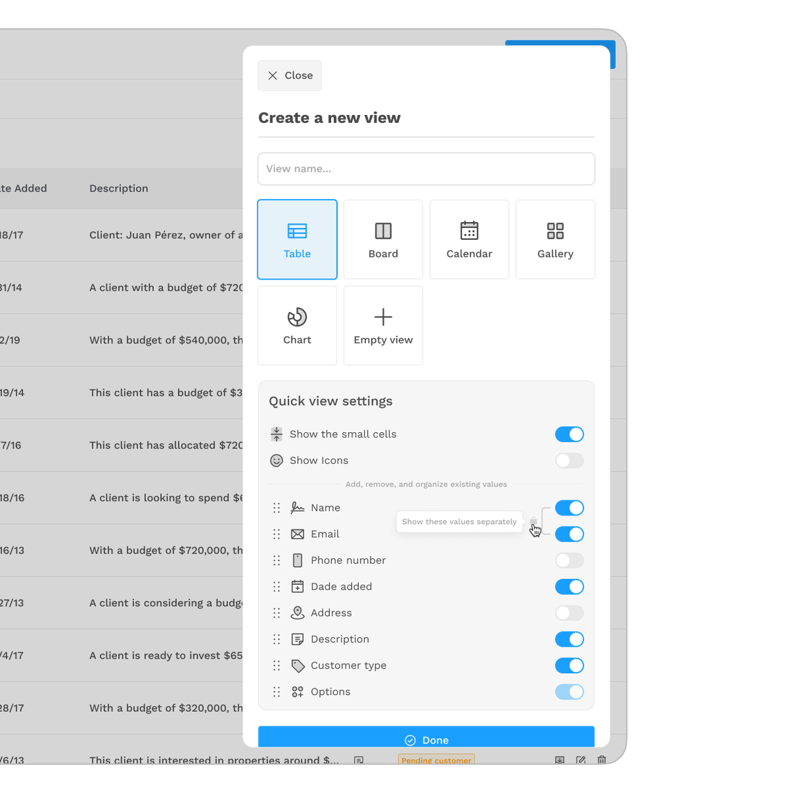Turn off the Description field switch
This screenshot has height=793, width=793.
pyautogui.click(x=570, y=639)
